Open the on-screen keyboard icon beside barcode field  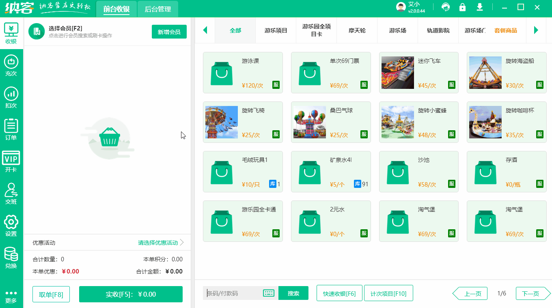pos(269,293)
